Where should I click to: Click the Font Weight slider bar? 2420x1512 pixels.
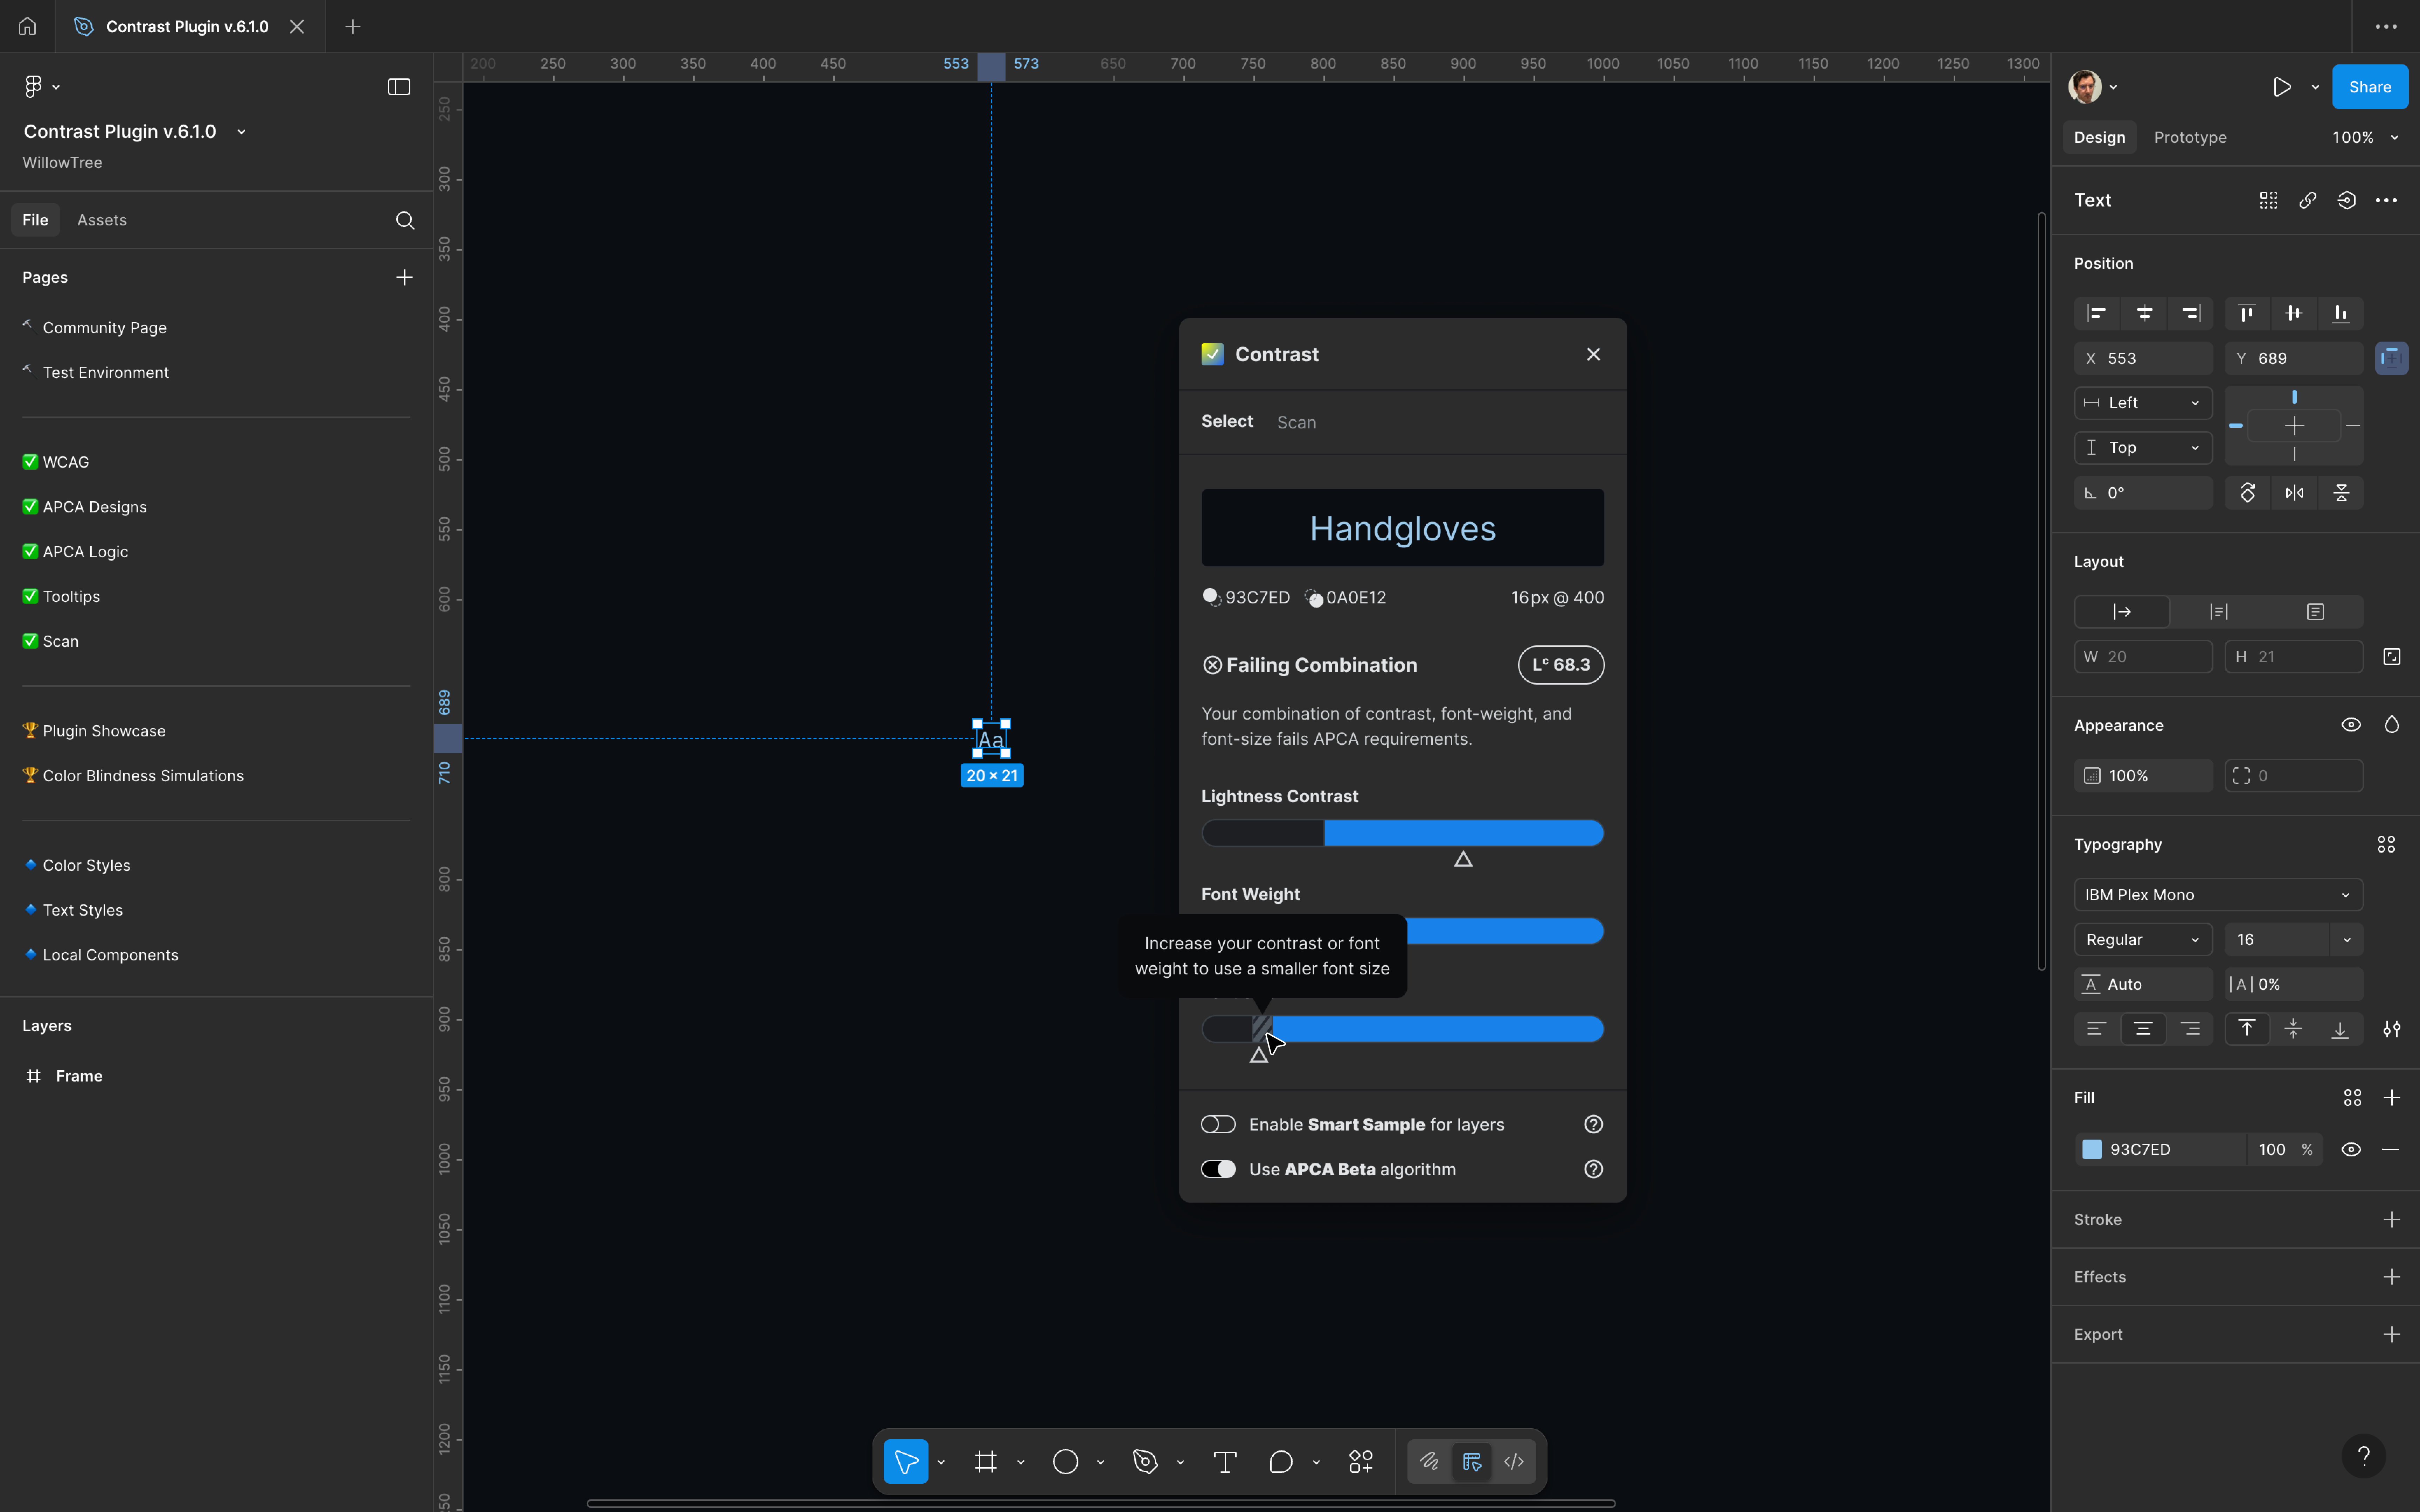point(1505,931)
